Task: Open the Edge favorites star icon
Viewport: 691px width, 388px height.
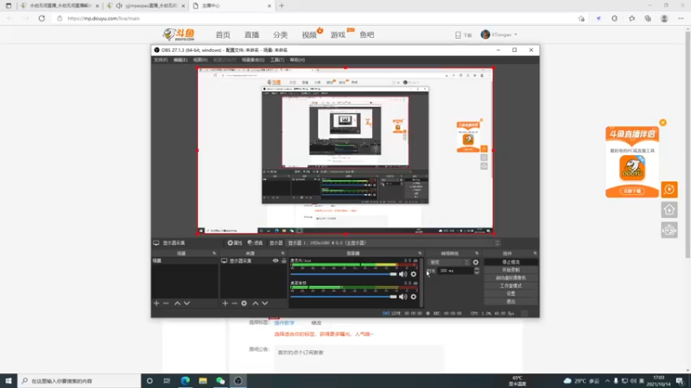Action: (x=631, y=18)
